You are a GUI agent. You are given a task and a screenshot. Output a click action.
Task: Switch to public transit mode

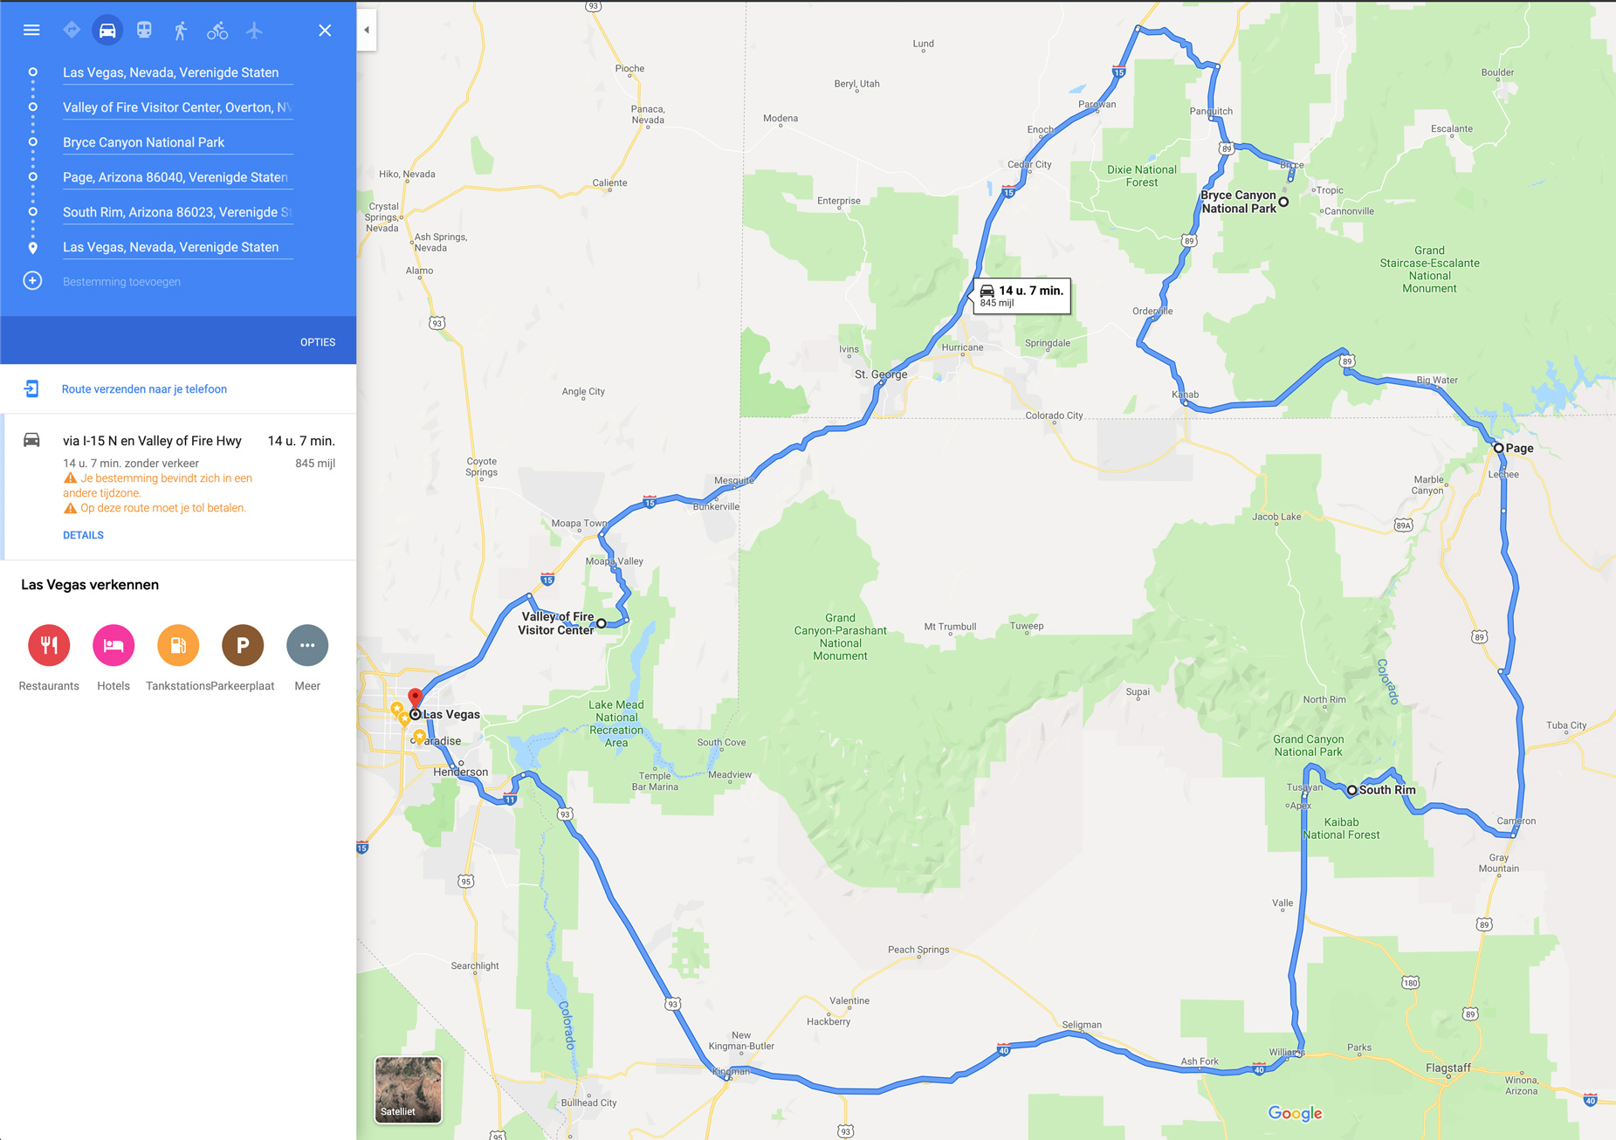(x=144, y=31)
